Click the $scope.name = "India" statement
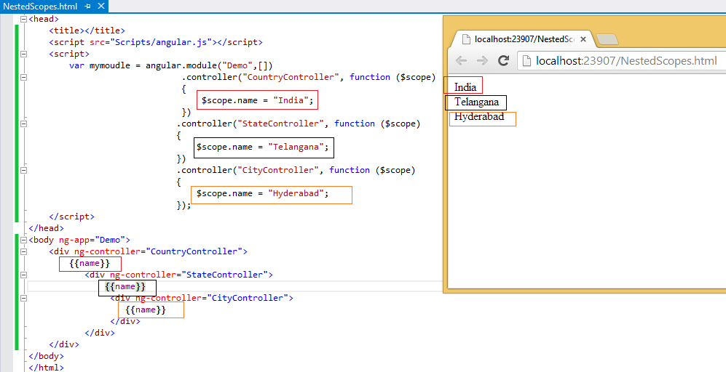 pyautogui.click(x=258, y=100)
